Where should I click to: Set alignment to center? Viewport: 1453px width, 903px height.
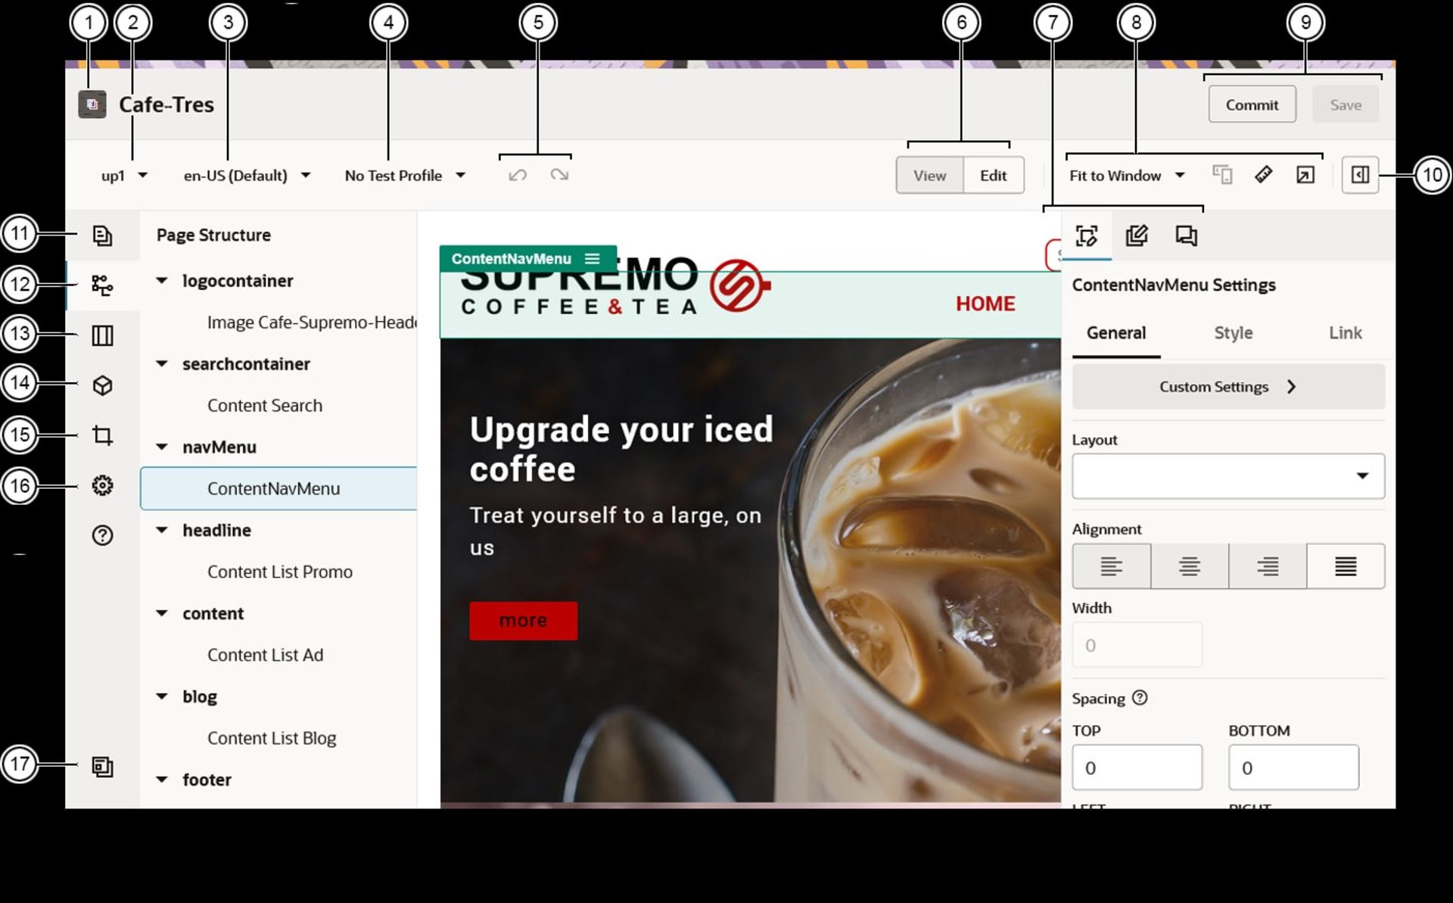pos(1190,566)
